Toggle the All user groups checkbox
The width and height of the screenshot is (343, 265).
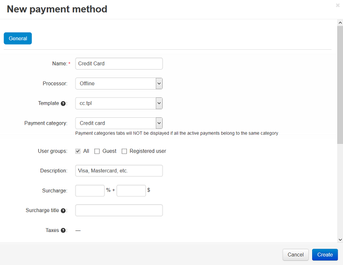coord(78,151)
